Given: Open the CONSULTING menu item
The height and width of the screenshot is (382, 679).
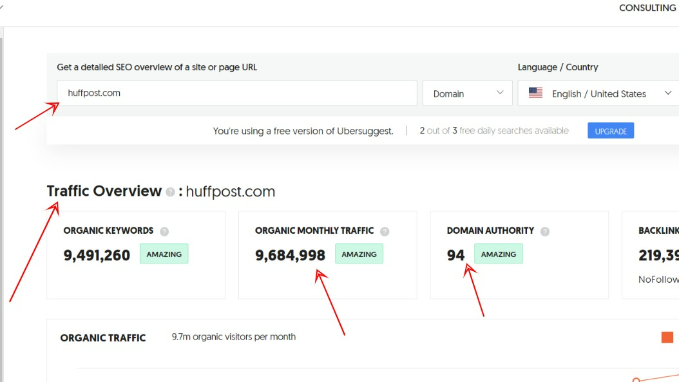Looking at the screenshot, I should (647, 8).
